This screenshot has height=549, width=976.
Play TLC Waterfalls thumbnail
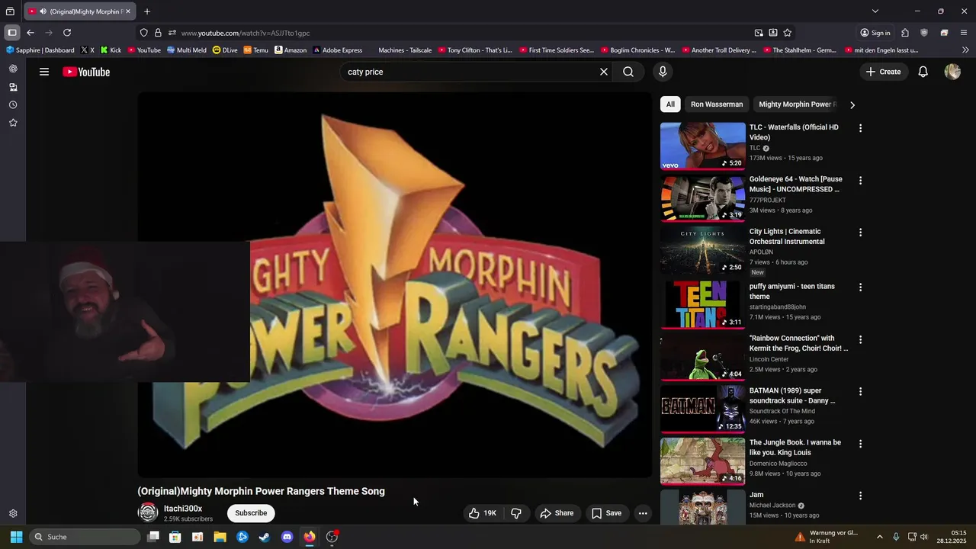(x=703, y=146)
